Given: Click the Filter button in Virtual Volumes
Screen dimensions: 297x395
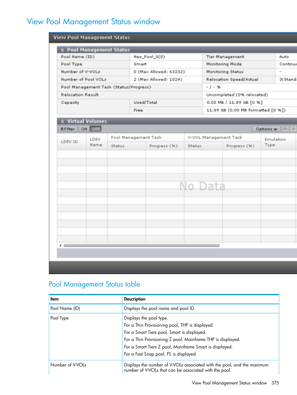Looking at the screenshot, I should click(x=68, y=129).
